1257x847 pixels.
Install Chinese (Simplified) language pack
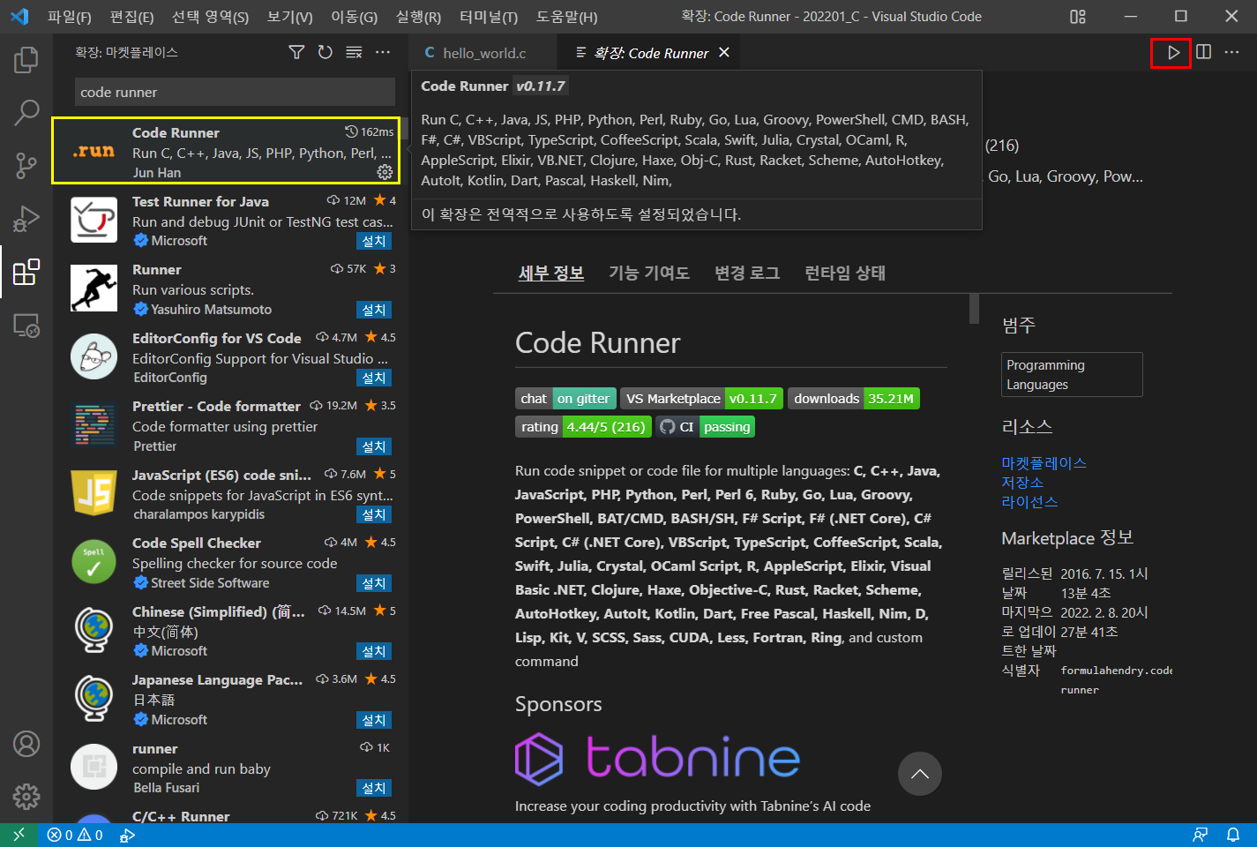[373, 651]
